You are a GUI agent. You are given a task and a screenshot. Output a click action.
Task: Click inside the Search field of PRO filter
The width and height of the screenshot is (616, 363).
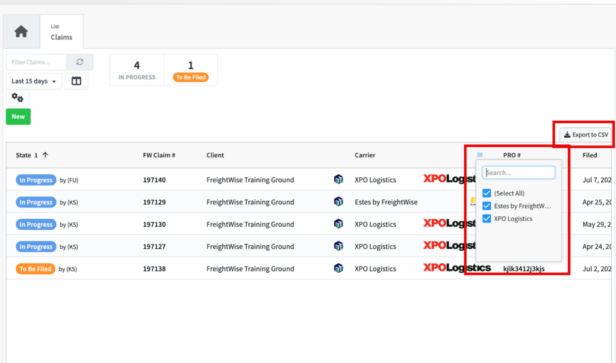tap(519, 172)
